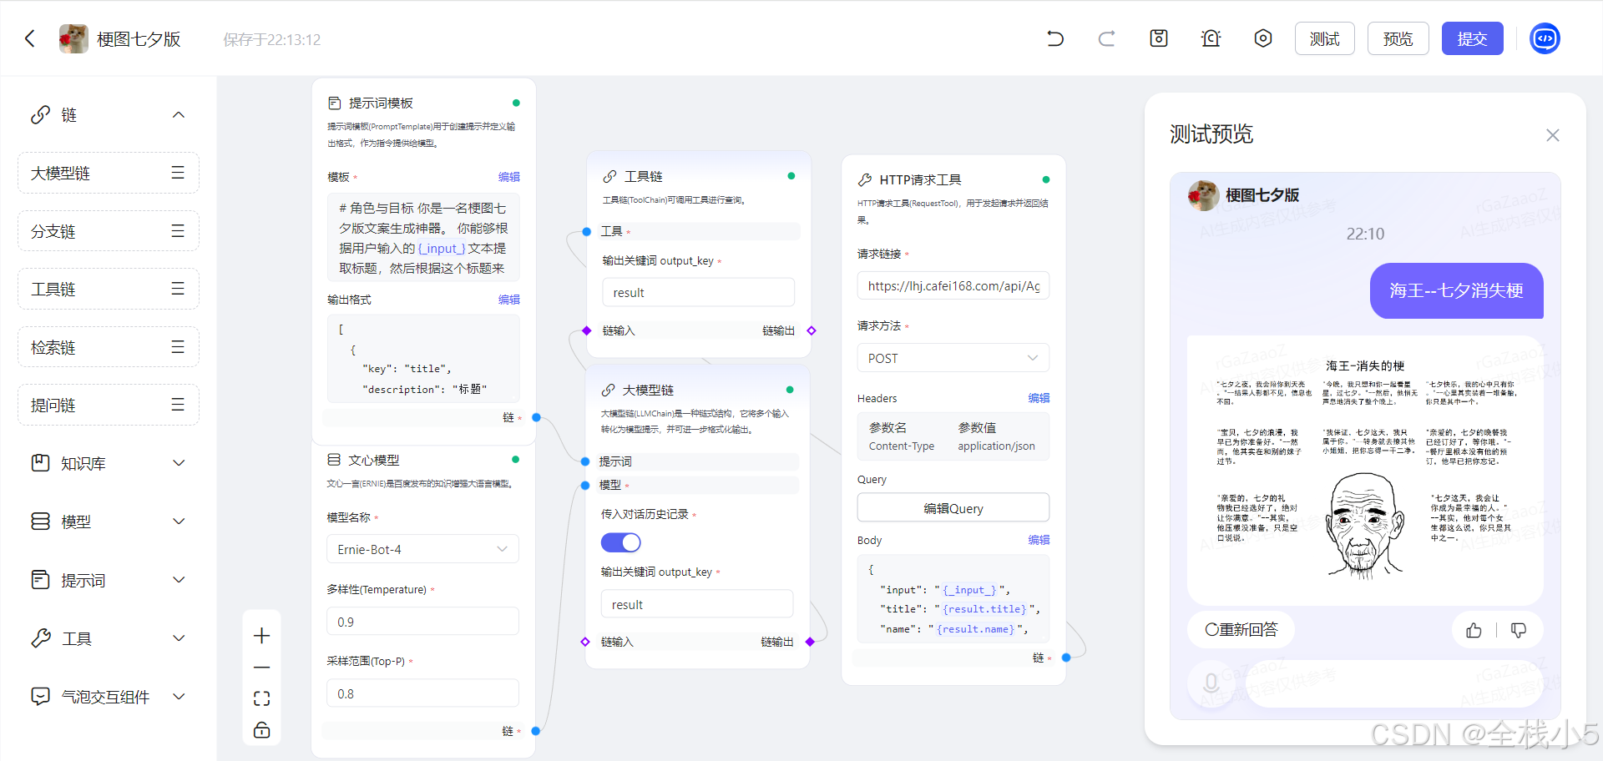This screenshot has width=1603, height=761.
Task: Click thumbs up on the response
Action: [x=1474, y=630]
